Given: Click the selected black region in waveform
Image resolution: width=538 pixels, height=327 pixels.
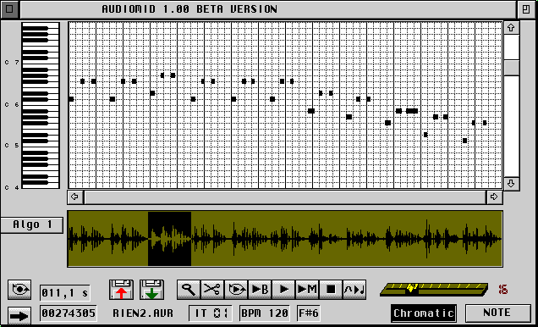Looking at the screenshot, I should pyautogui.click(x=169, y=239).
